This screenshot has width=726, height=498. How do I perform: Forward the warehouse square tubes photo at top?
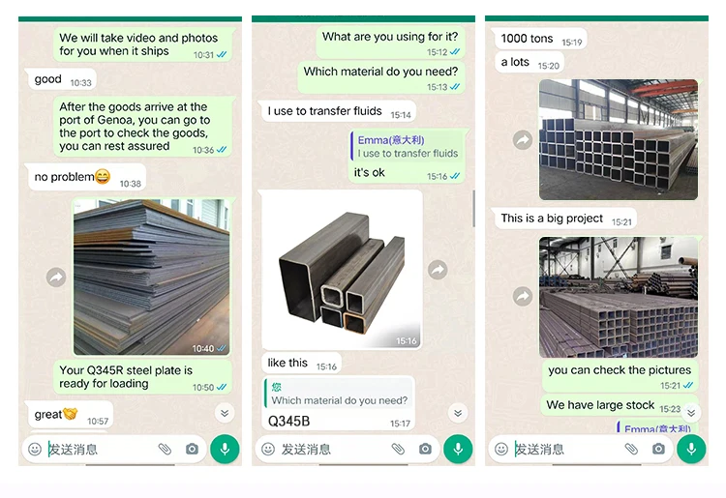tap(523, 139)
